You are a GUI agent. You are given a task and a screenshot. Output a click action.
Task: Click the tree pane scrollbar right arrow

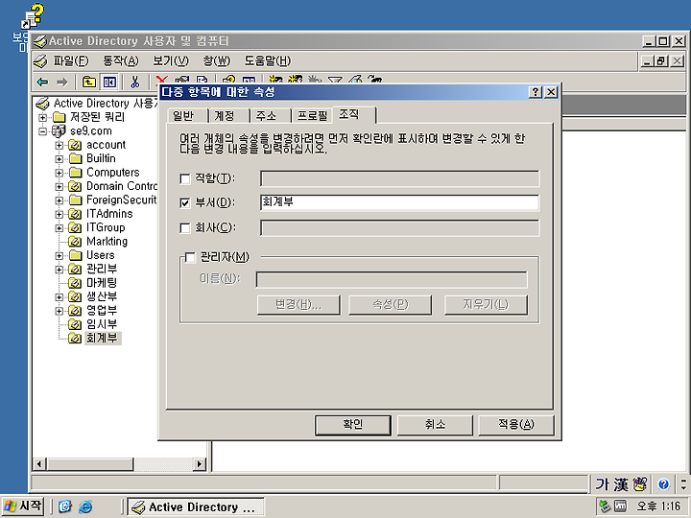pyautogui.click(x=200, y=464)
